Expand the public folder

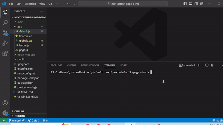(28, 59)
